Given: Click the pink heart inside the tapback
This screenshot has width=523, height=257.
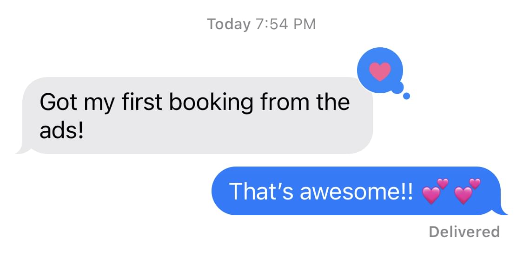Looking at the screenshot, I should point(380,71).
